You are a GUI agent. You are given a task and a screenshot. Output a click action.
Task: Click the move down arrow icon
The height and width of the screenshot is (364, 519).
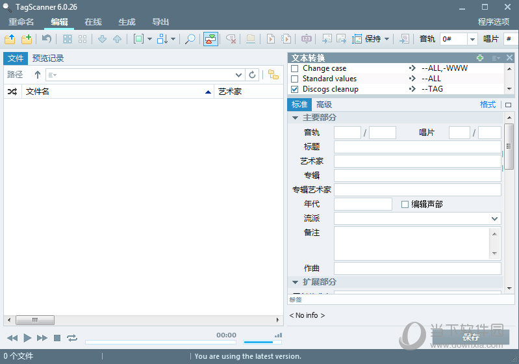click(x=102, y=39)
